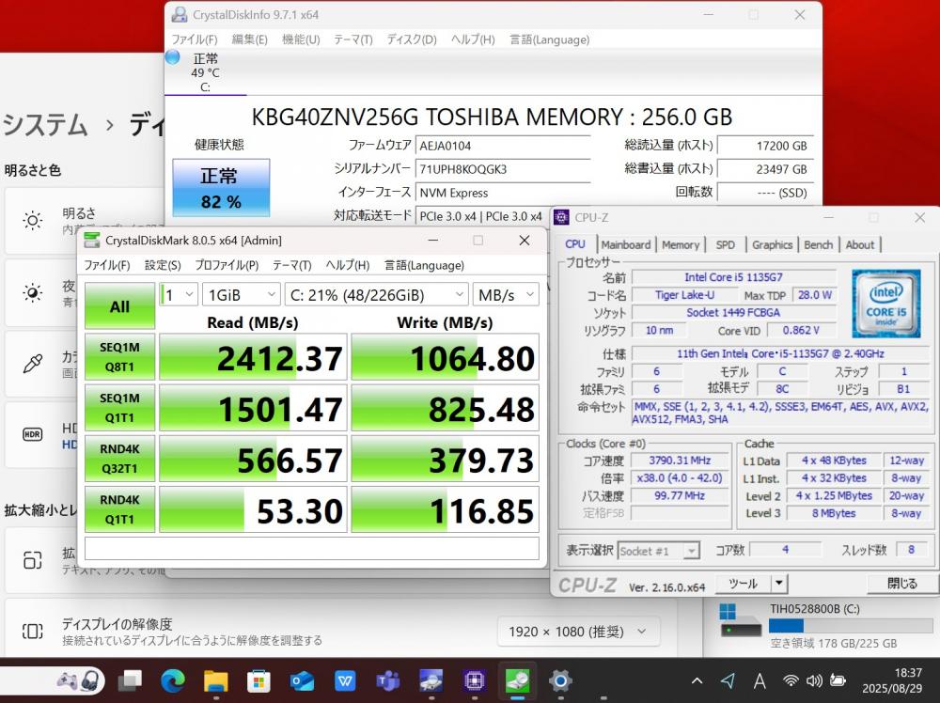940x703 pixels.
Task: Switch to the Graphics tab in CPU-Z
Action: (772, 244)
